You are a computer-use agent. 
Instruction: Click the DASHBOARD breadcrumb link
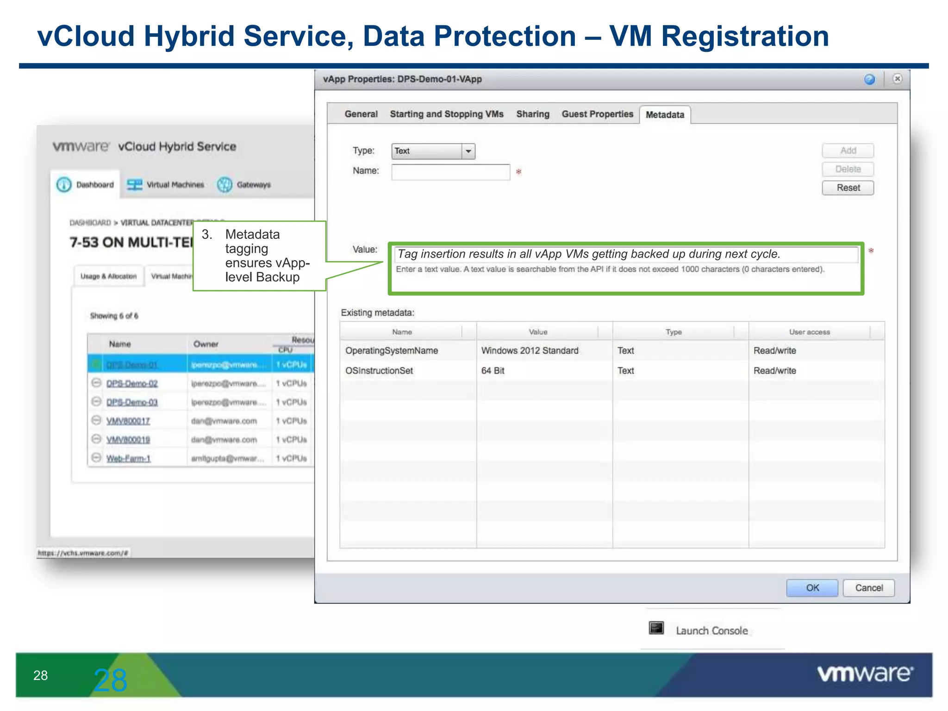(90, 223)
